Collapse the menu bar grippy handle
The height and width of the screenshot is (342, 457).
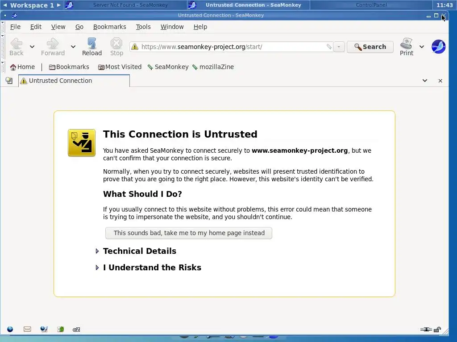click(3, 27)
